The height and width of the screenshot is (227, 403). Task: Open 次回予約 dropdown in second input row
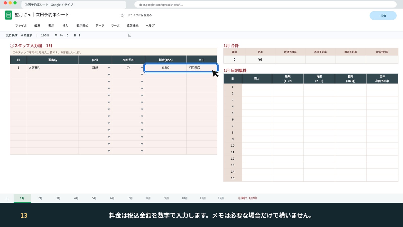[142, 75]
